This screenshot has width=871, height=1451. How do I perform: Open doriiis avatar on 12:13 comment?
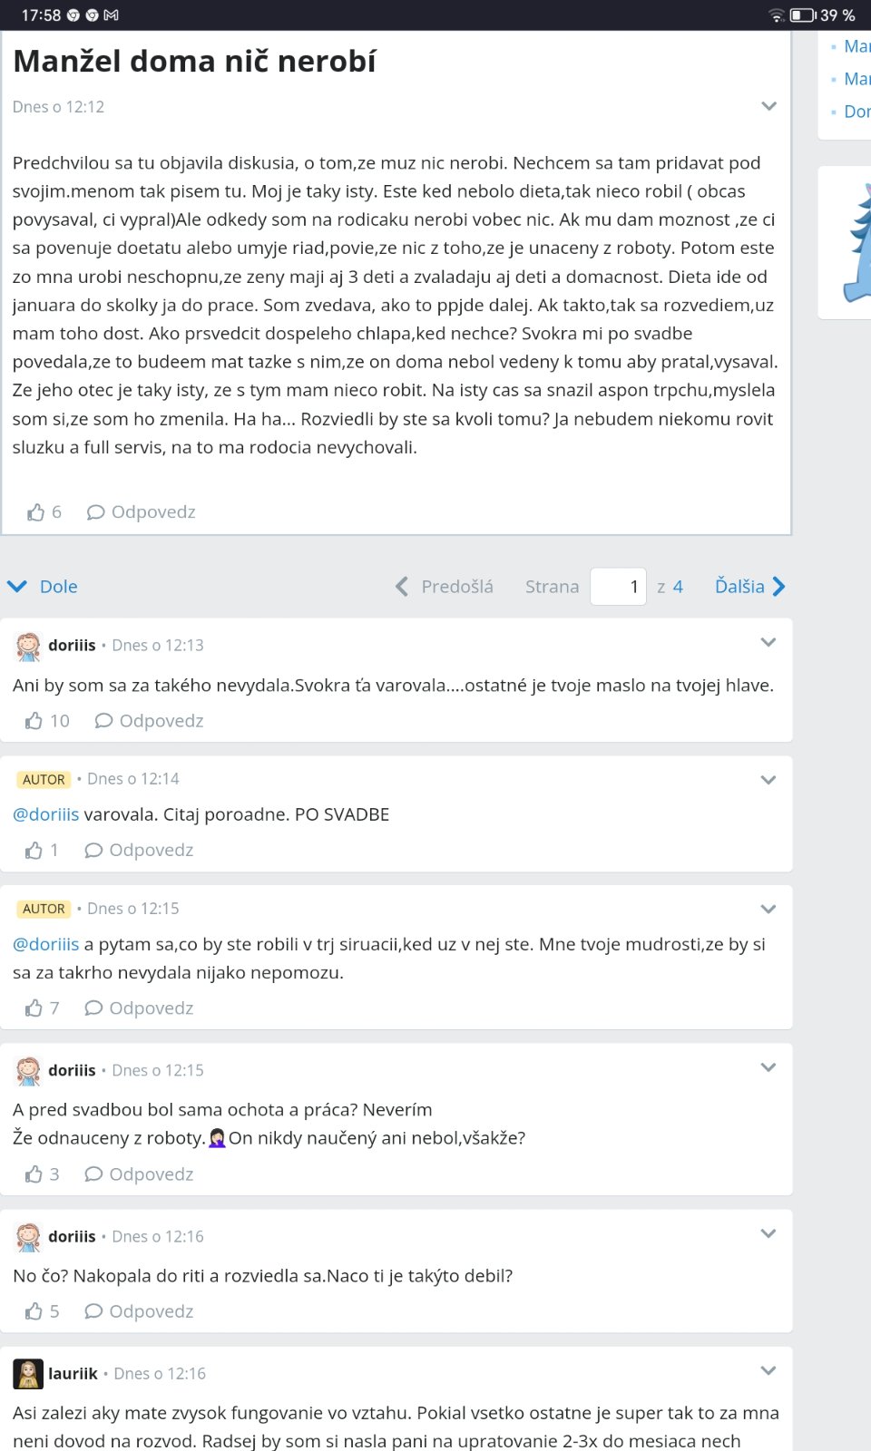coord(28,646)
